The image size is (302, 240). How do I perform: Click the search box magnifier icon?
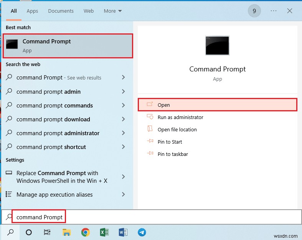pyautogui.click(x=9, y=217)
